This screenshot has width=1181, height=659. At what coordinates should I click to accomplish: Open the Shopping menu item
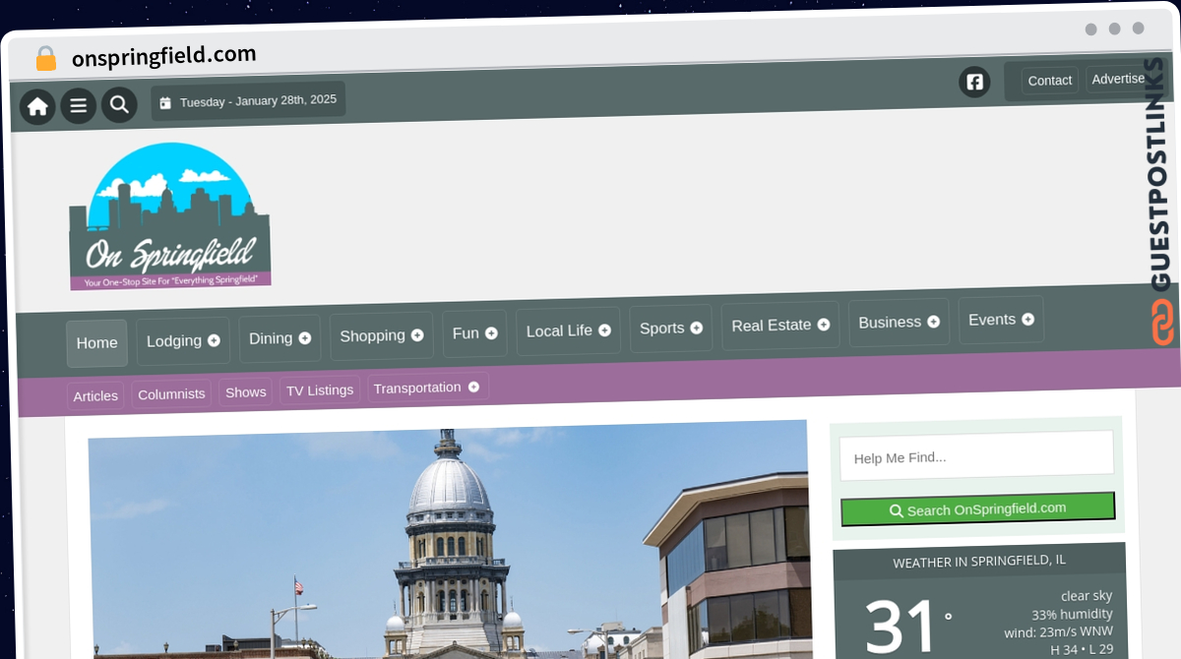[381, 336]
